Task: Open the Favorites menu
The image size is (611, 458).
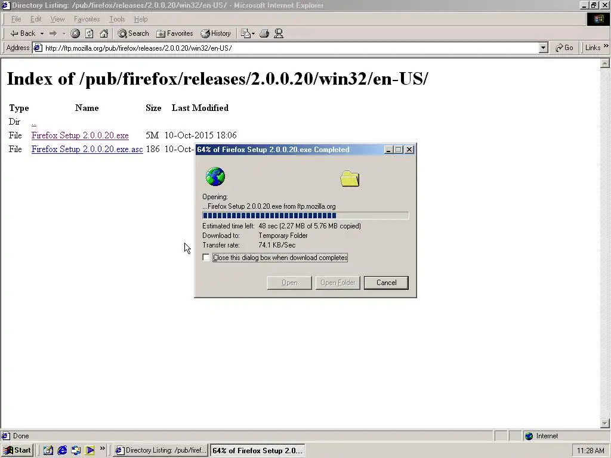Action: click(87, 19)
